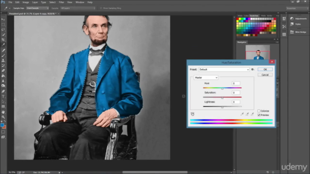Viewport: 310px width, 174px height.
Task: Select the Paint Bucket tool
Action: tap(3, 76)
